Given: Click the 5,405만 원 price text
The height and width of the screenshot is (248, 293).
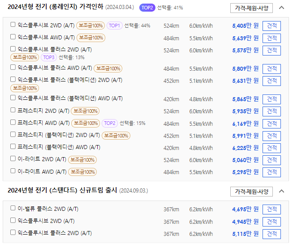Looking at the screenshot, I should (x=246, y=26).
